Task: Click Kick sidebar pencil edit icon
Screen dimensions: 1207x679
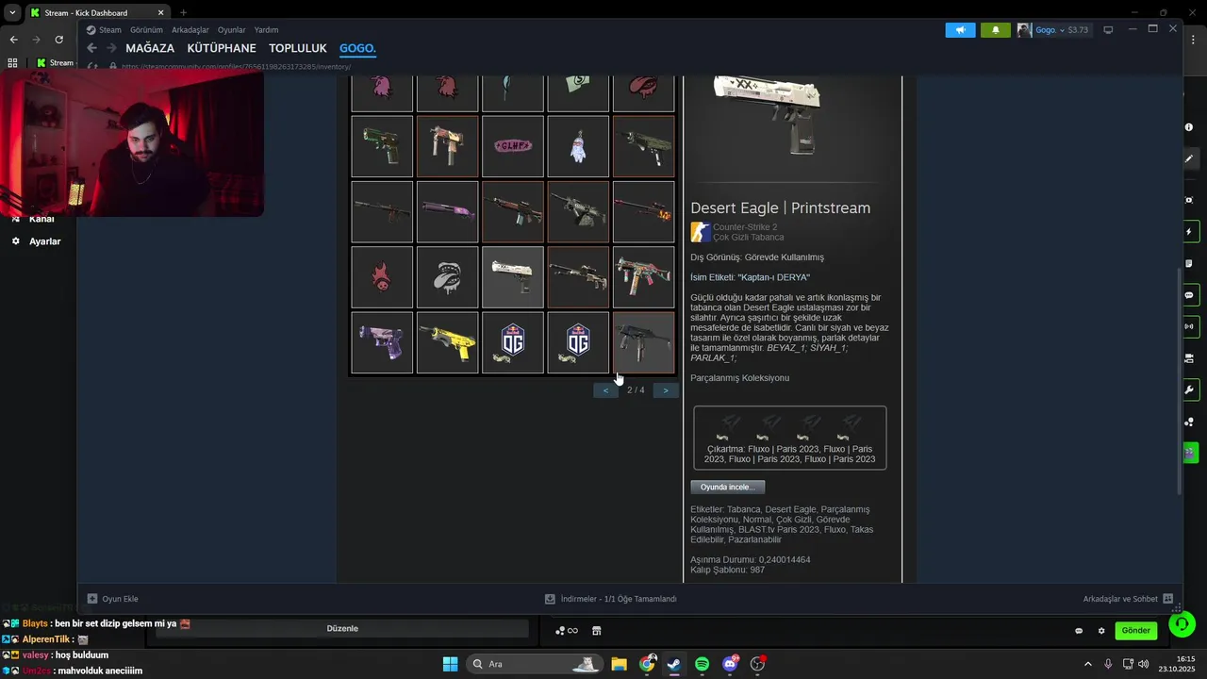Action: (x=1189, y=158)
